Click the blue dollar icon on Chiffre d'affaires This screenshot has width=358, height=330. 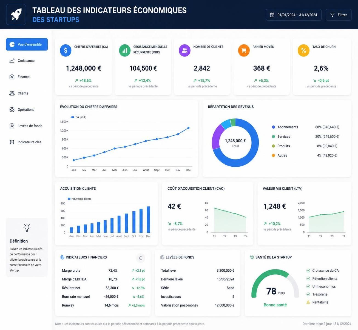point(66,51)
